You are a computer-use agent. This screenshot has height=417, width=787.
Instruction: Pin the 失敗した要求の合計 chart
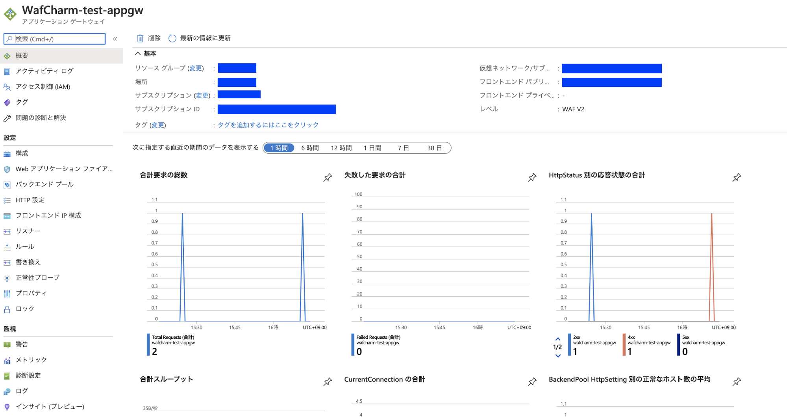coord(532,178)
